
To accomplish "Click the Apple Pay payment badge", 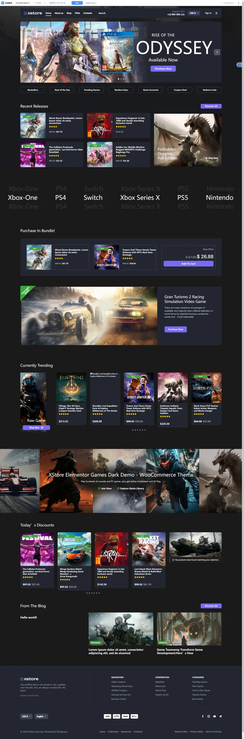I will [134, 716].
